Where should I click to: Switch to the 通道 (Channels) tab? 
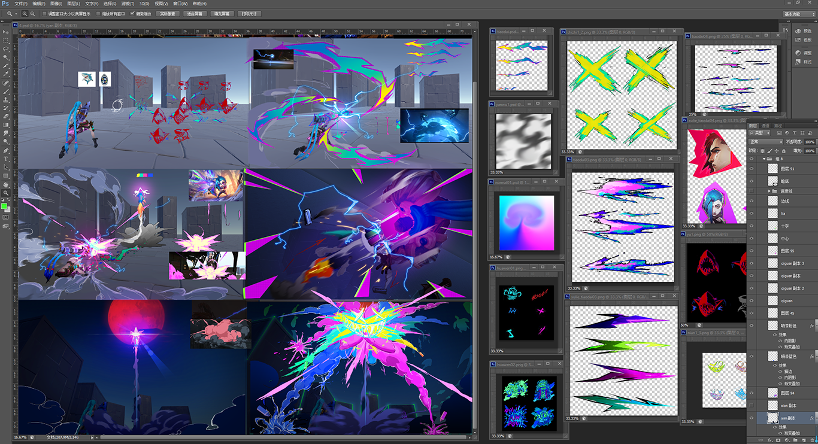(766, 125)
